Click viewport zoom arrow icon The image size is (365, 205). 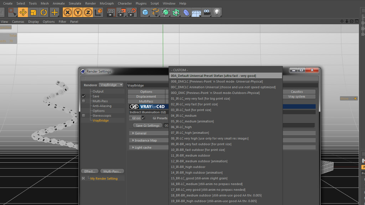(346, 21)
